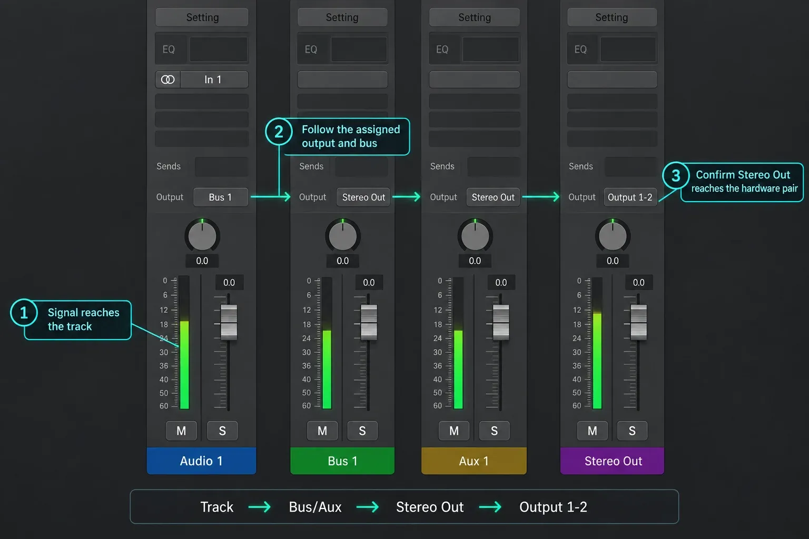Open the Aux 1 strip's output slot

click(x=493, y=197)
